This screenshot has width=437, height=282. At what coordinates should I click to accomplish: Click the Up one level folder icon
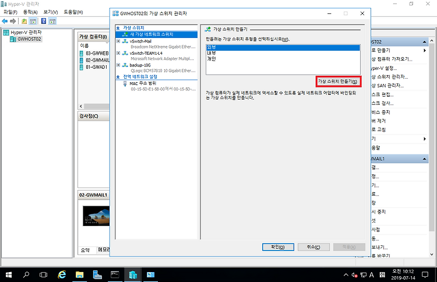pyautogui.click(x=24, y=21)
